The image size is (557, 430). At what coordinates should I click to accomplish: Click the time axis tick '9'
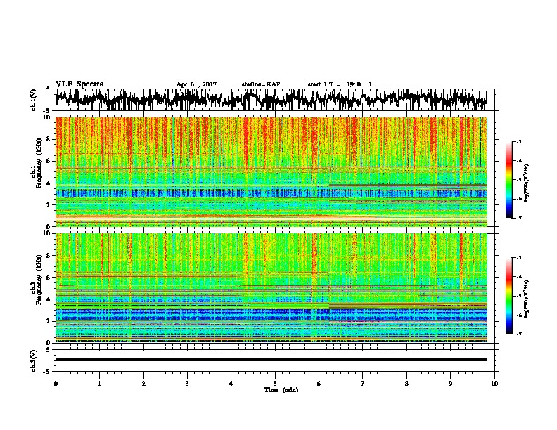[450, 384]
